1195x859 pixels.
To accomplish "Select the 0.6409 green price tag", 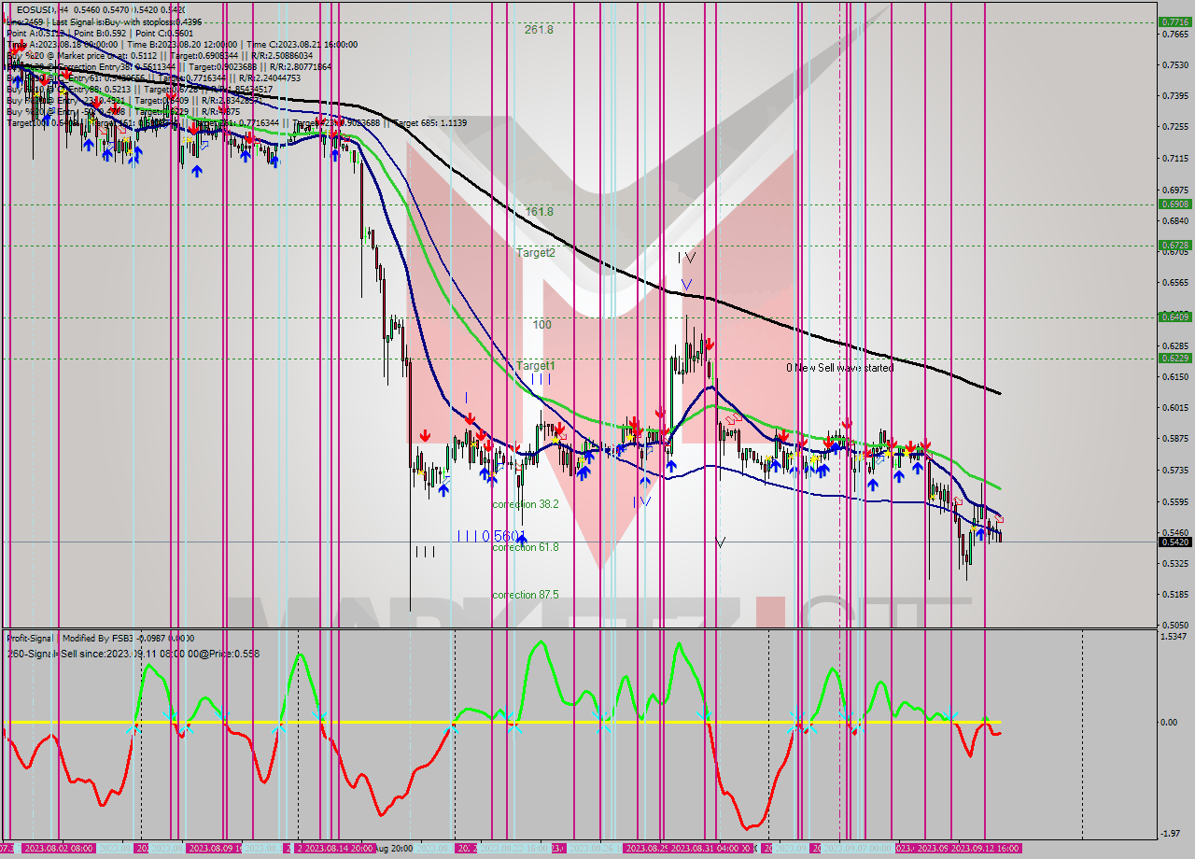I will click(1173, 317).
